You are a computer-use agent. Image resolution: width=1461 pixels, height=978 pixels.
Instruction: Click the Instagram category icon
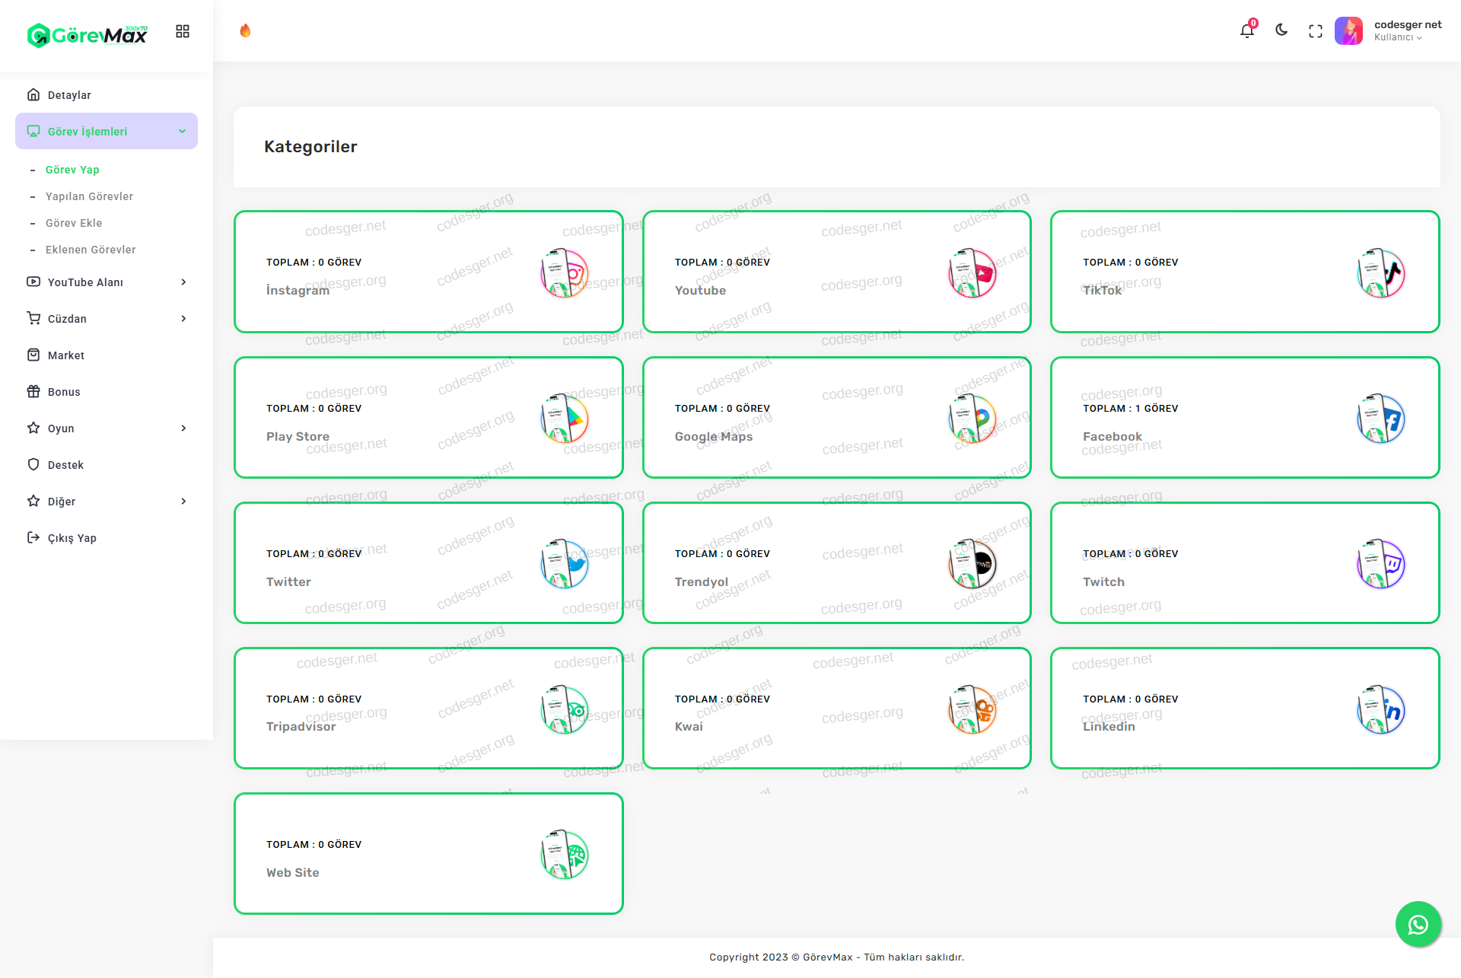click(565, 273)
